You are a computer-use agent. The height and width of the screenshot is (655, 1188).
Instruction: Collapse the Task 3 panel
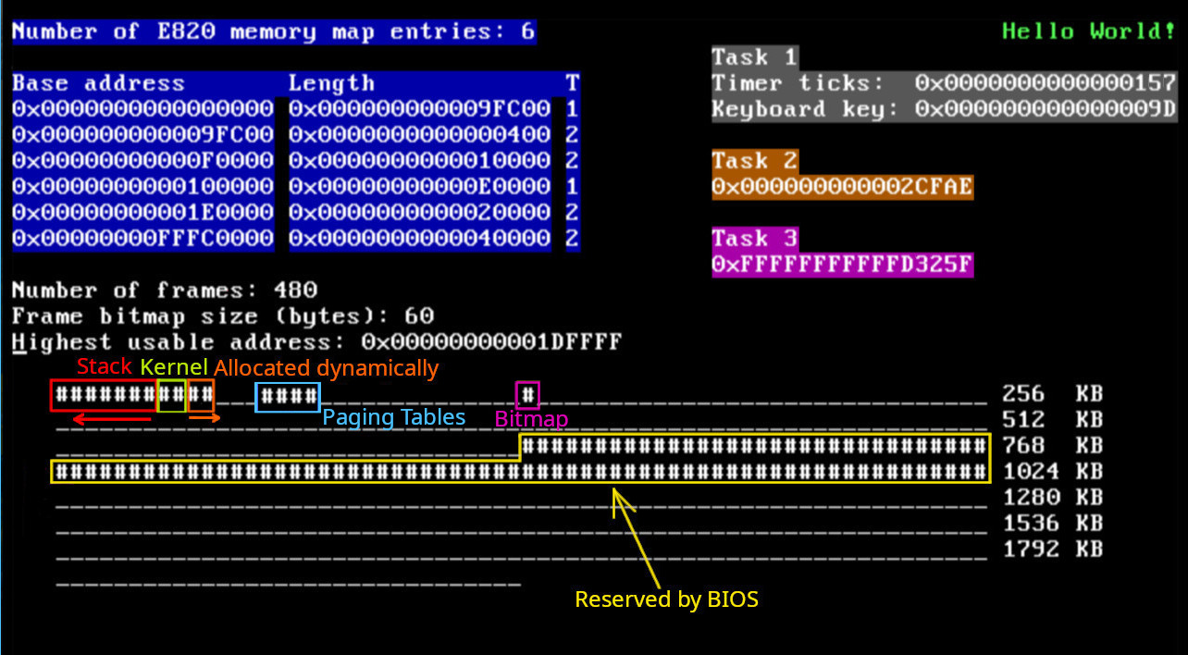pyautogui.click(x=754, y=237)
